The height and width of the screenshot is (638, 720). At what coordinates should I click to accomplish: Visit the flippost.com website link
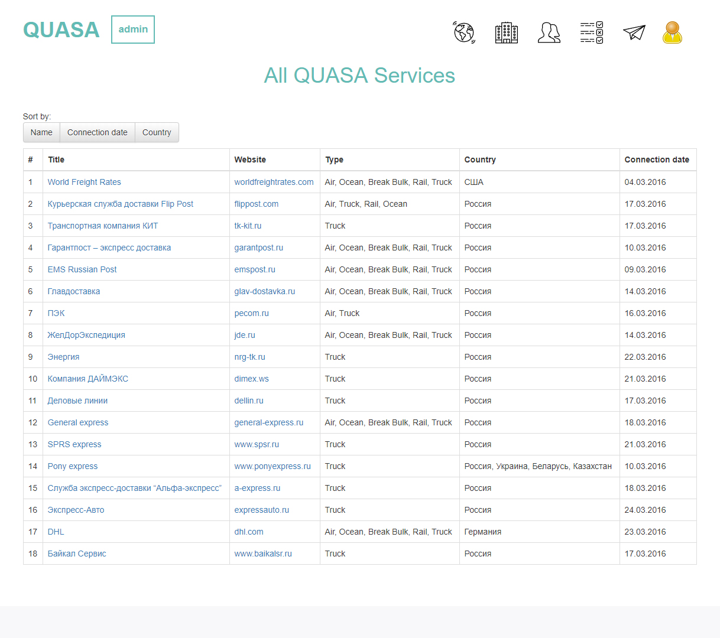(257, 204)
